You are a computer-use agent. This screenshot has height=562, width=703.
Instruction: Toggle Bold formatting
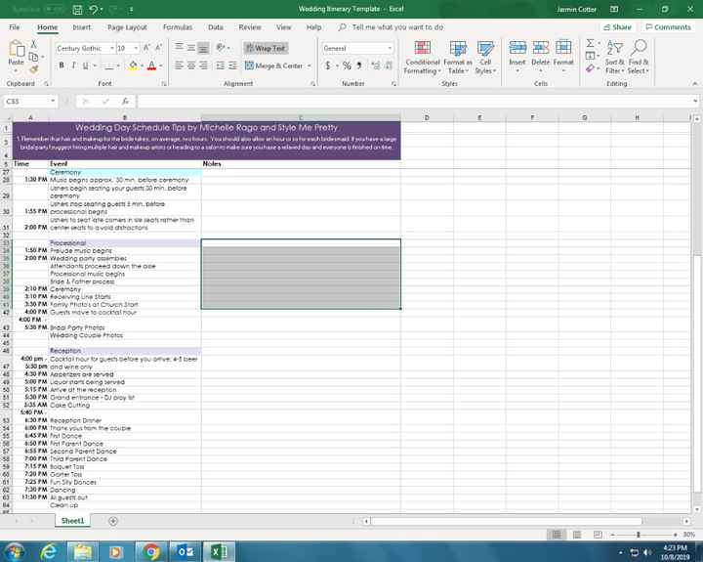62,65
